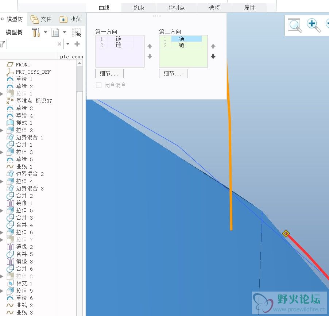
Task: Click second direction 细节... button
Action: coord(173,73)
